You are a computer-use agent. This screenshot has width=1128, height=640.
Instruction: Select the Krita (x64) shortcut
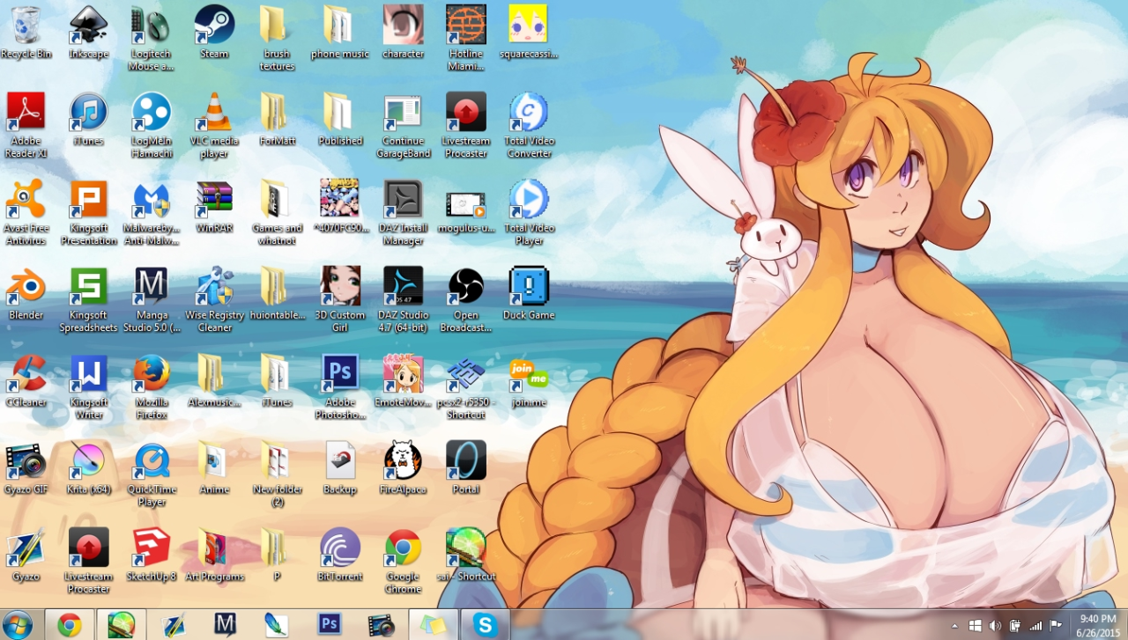coord(88,467)
